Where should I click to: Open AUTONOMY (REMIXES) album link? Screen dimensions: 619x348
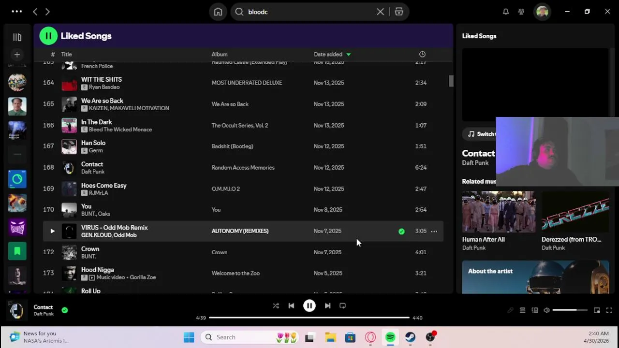240,231
